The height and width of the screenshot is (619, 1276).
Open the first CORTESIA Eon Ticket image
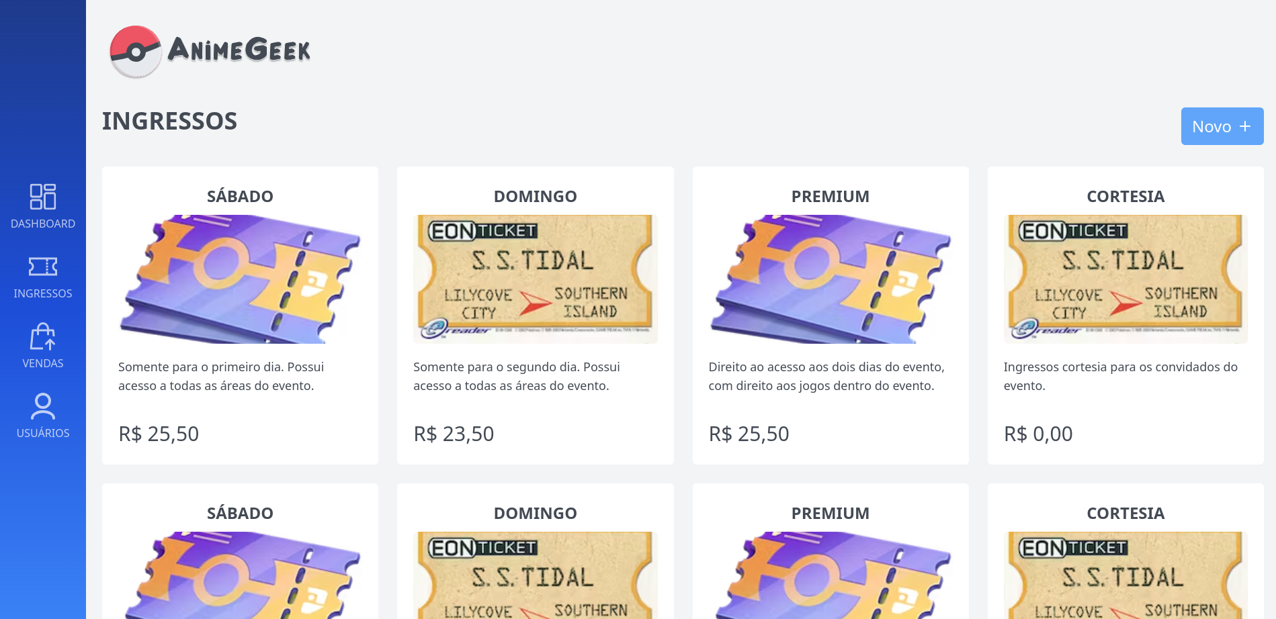tap(1125, 279)
